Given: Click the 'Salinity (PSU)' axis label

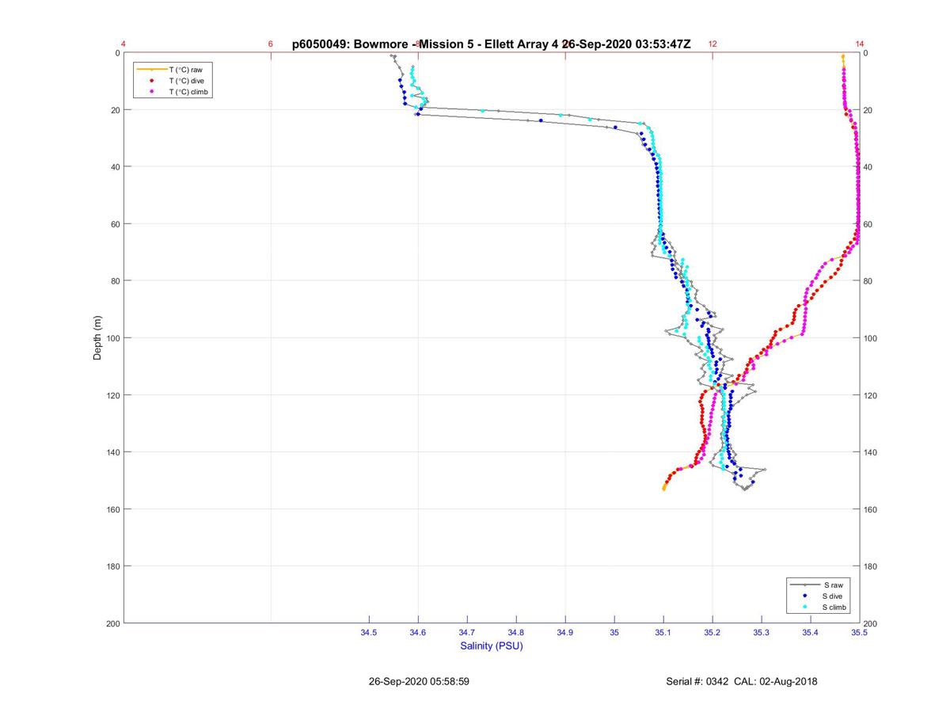Looking at the screenshot, I should [492, 646].
